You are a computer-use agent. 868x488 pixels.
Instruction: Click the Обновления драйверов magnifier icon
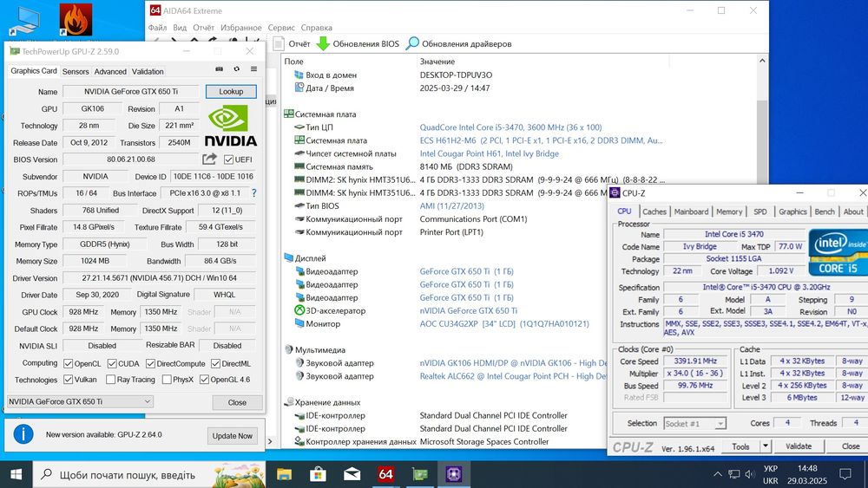(x=411, y=43)
